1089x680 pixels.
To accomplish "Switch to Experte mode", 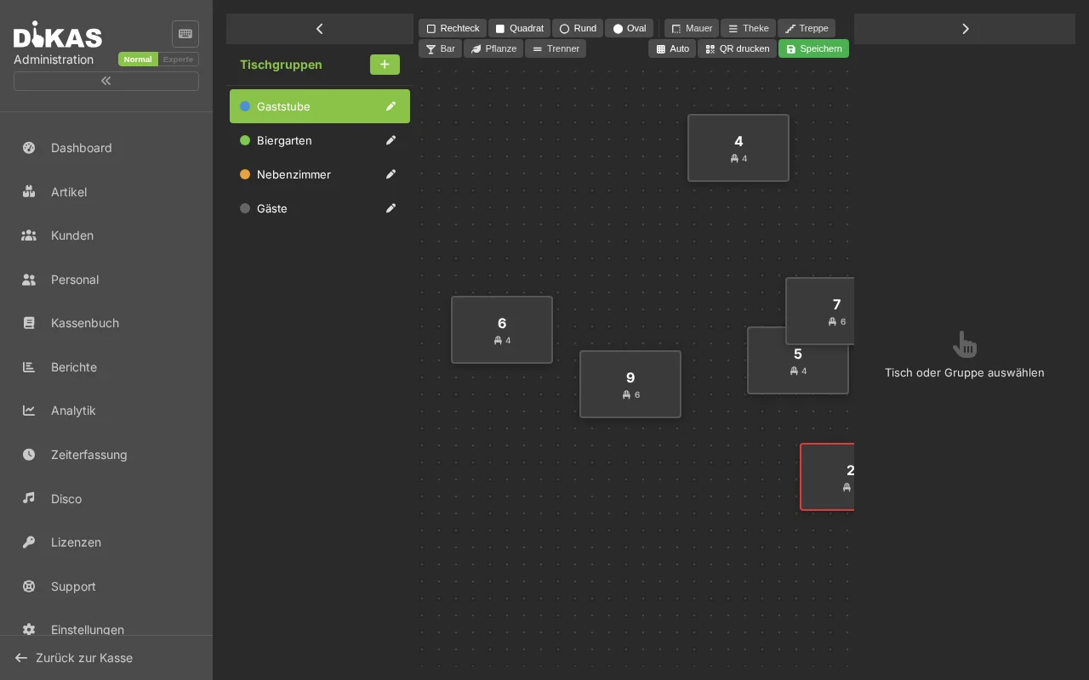I will tap(179, 59).
